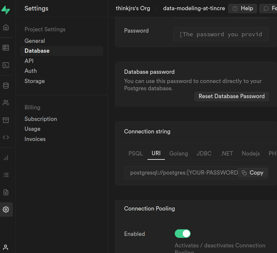Open the SQL Editor icon
The image size is (277, 253).
(6, 65)
